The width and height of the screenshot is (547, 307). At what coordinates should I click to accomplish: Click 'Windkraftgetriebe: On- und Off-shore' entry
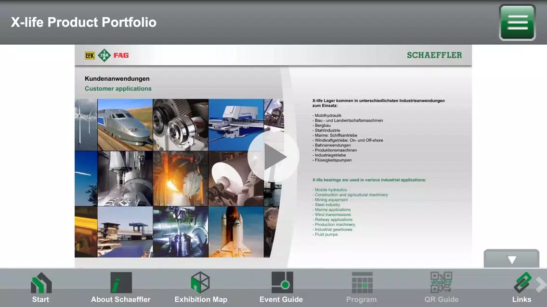click(x=348, y=140)
